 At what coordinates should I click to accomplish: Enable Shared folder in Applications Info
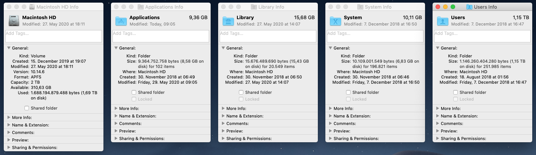[x=134, y=92]
